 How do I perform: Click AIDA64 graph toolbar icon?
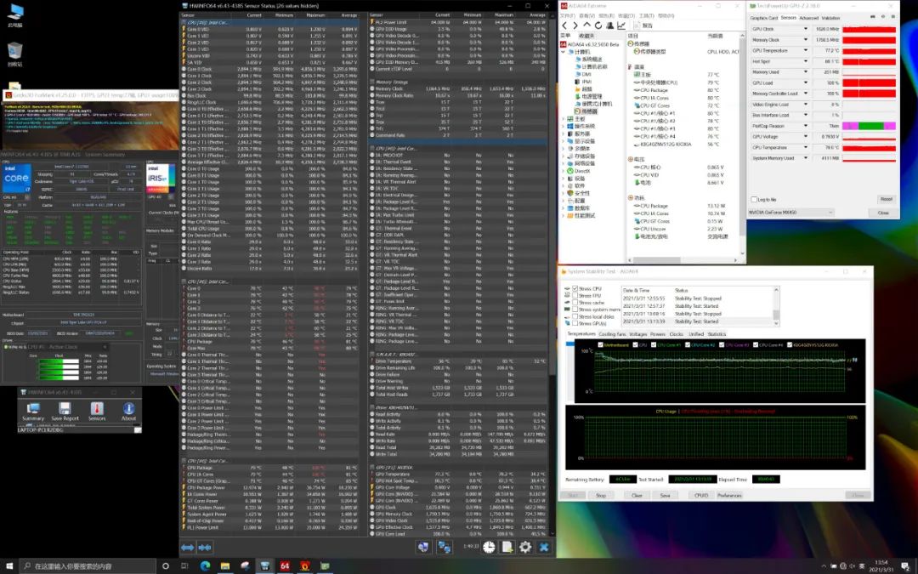pos(622,25)
